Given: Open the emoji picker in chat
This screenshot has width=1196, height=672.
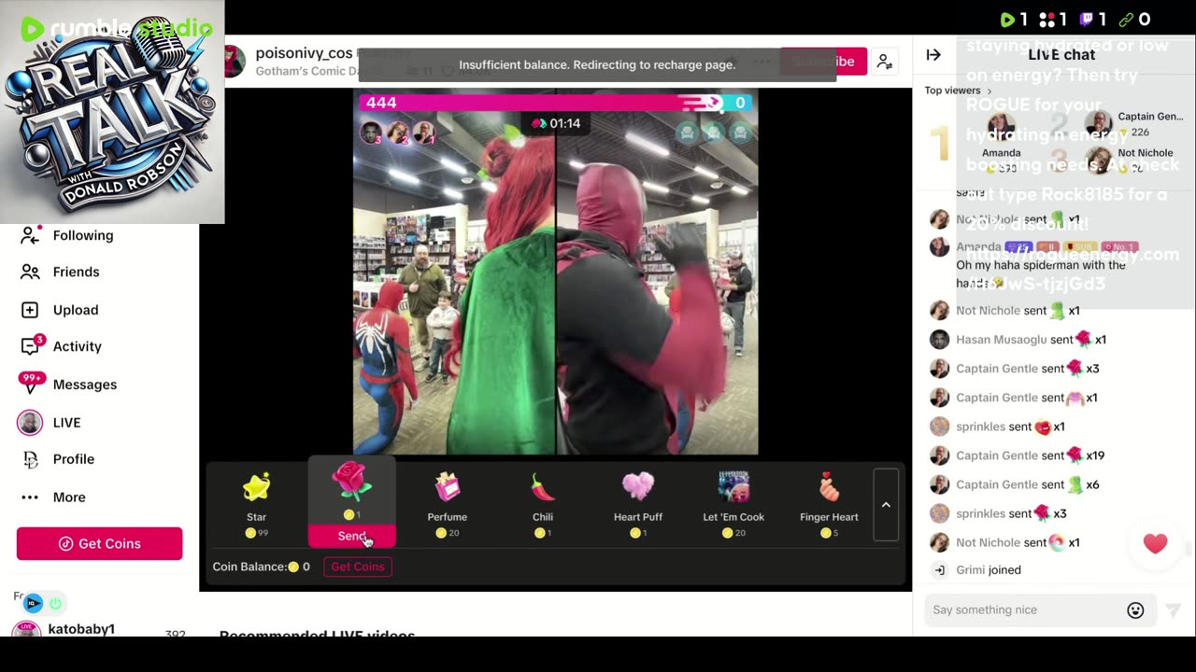Looking at the screenshot, I should point(1135,610).
